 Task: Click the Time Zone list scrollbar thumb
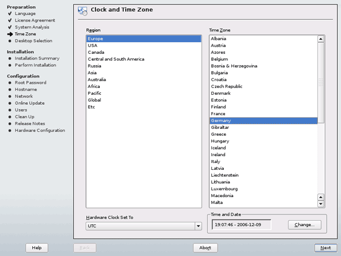click(x=321, y=82)
